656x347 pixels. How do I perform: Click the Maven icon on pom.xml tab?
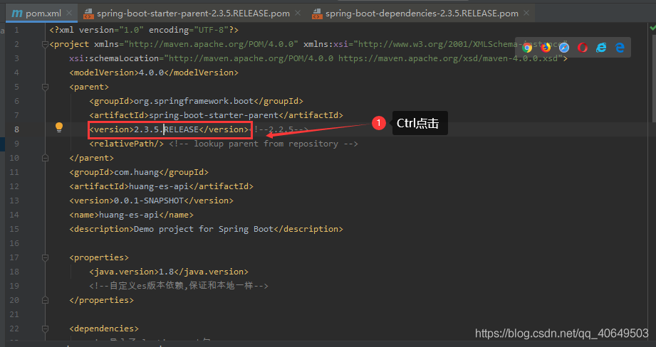(17, 14)
